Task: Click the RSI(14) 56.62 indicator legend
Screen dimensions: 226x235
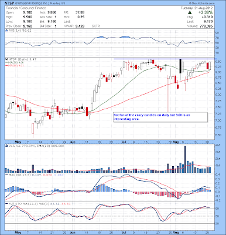Action: pos(20,31)
